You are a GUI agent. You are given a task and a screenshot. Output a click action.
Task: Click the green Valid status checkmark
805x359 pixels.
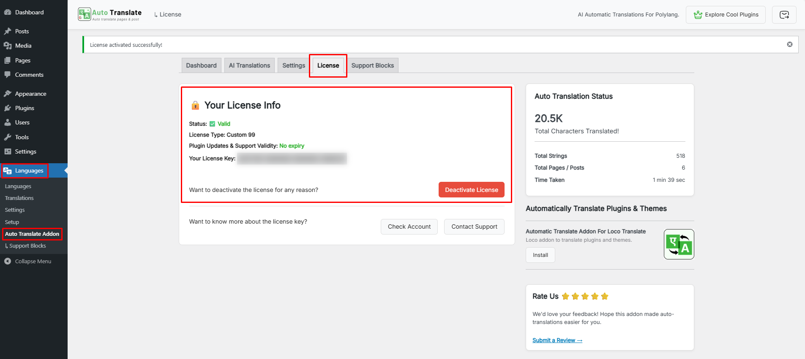point(213,124)
